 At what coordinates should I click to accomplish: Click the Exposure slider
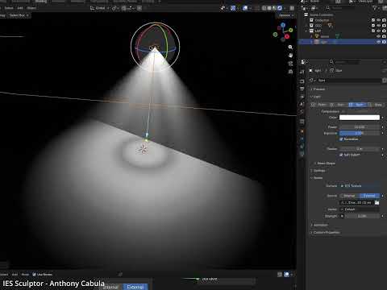point(360,133)
